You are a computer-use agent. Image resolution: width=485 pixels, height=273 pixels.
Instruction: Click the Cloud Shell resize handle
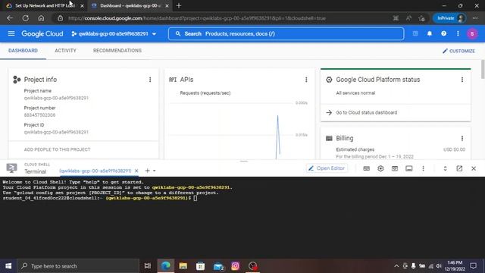tap(244, 162)
